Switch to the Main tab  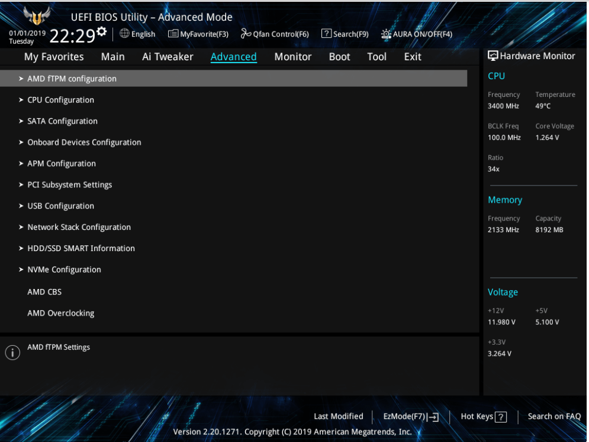click(112, 57)
